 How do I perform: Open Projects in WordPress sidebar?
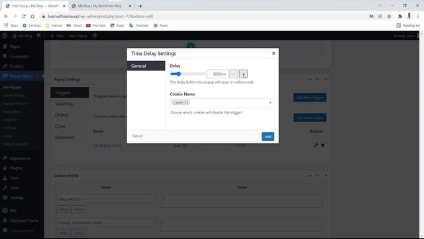[16, 66]
